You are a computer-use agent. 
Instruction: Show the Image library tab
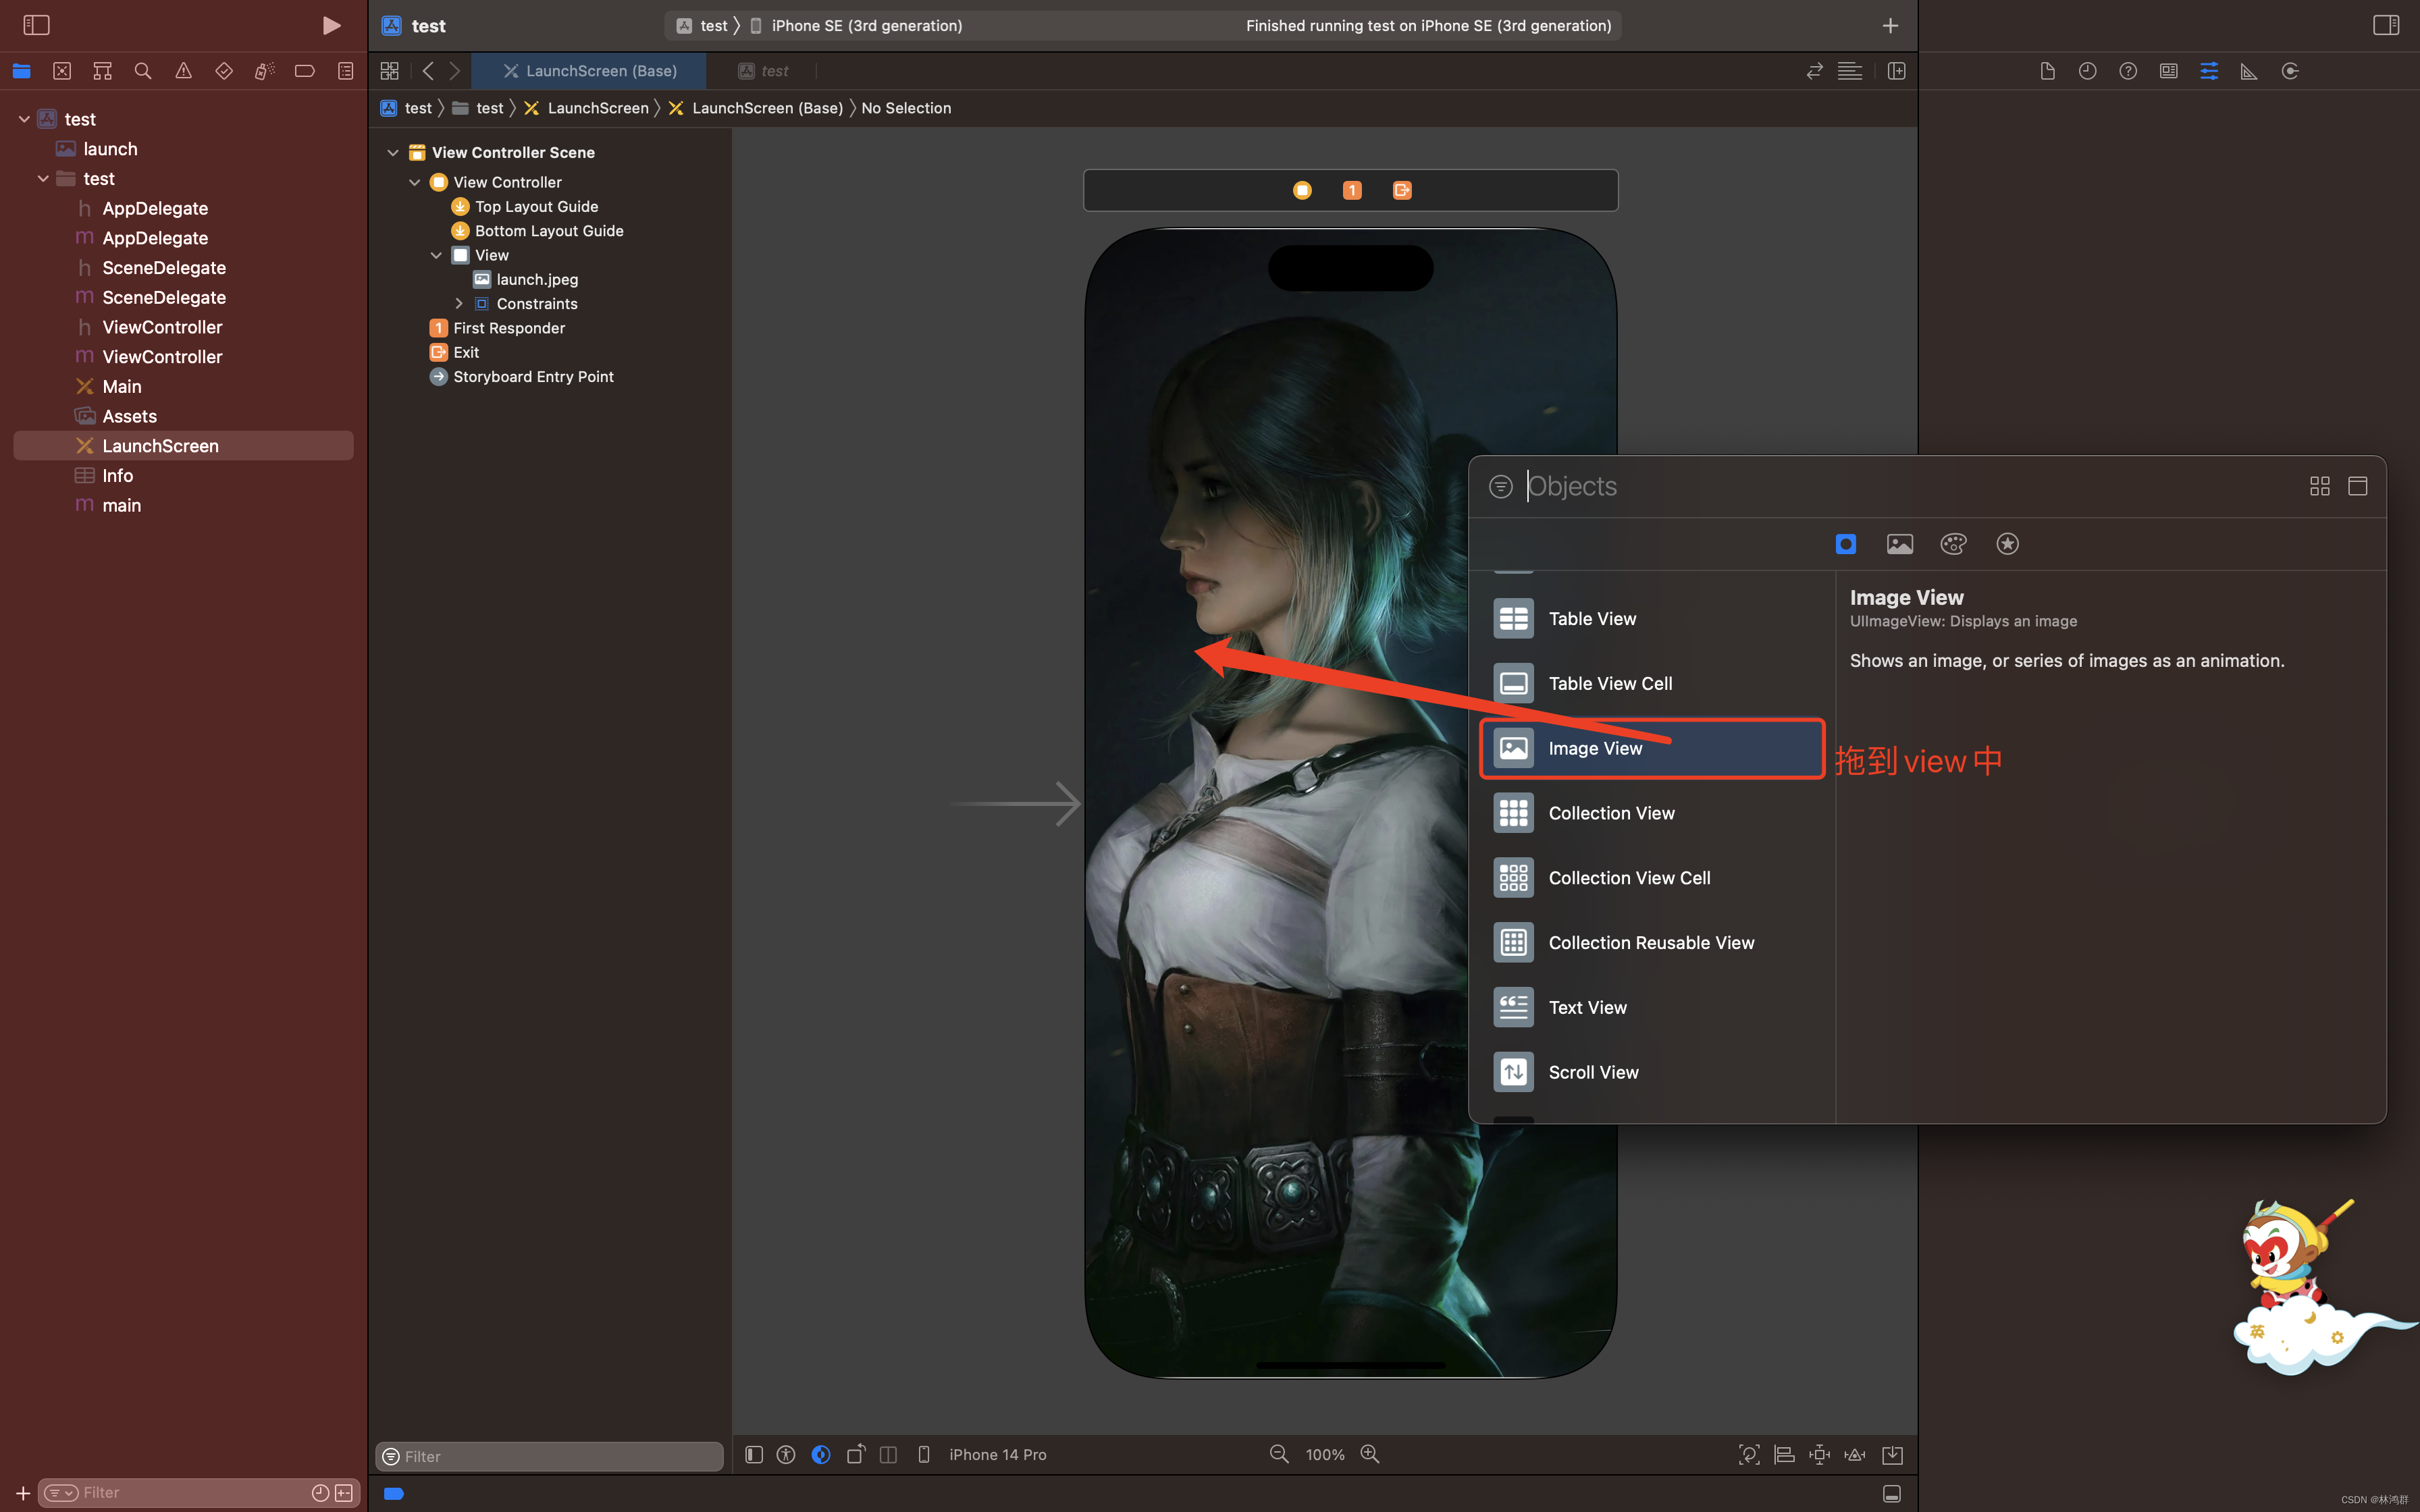(x=1900, y=544)
